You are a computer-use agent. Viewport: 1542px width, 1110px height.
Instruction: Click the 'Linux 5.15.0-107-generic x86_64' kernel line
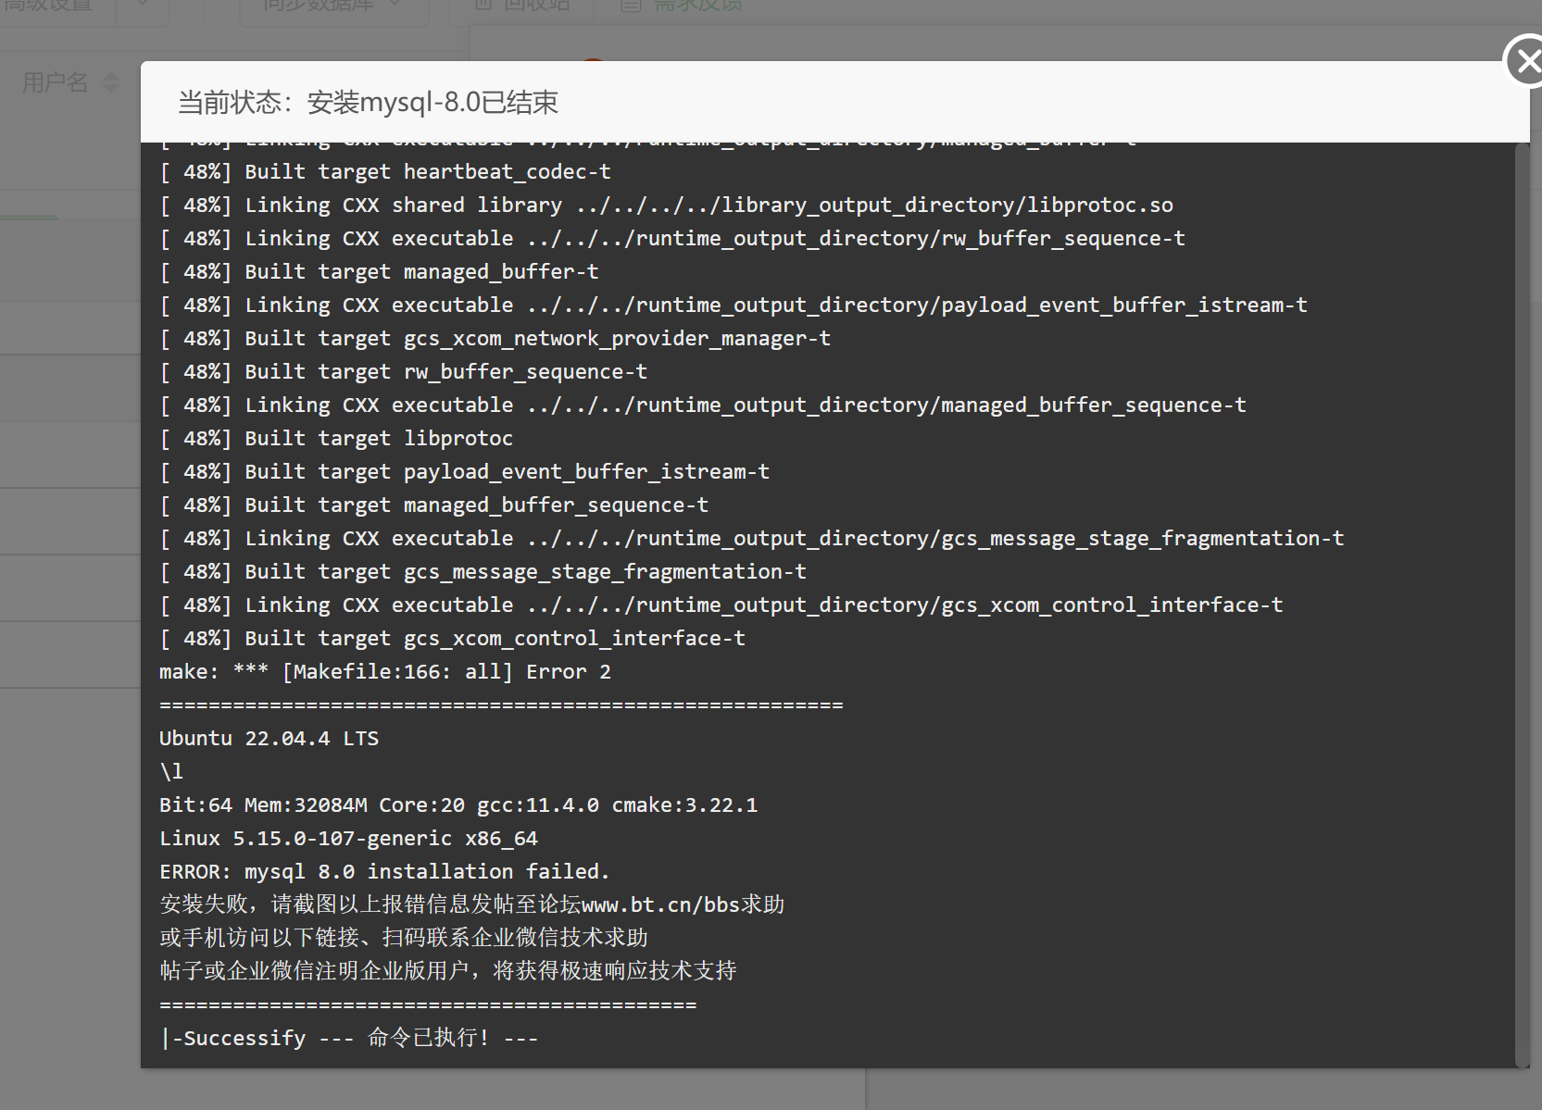click(348, 839)
